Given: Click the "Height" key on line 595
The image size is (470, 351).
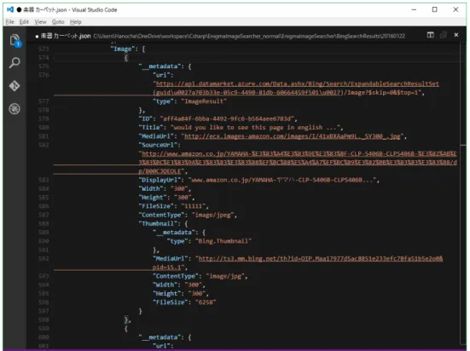Looking at the screenshot, I should pyautogui.click(x=168, y=294).
